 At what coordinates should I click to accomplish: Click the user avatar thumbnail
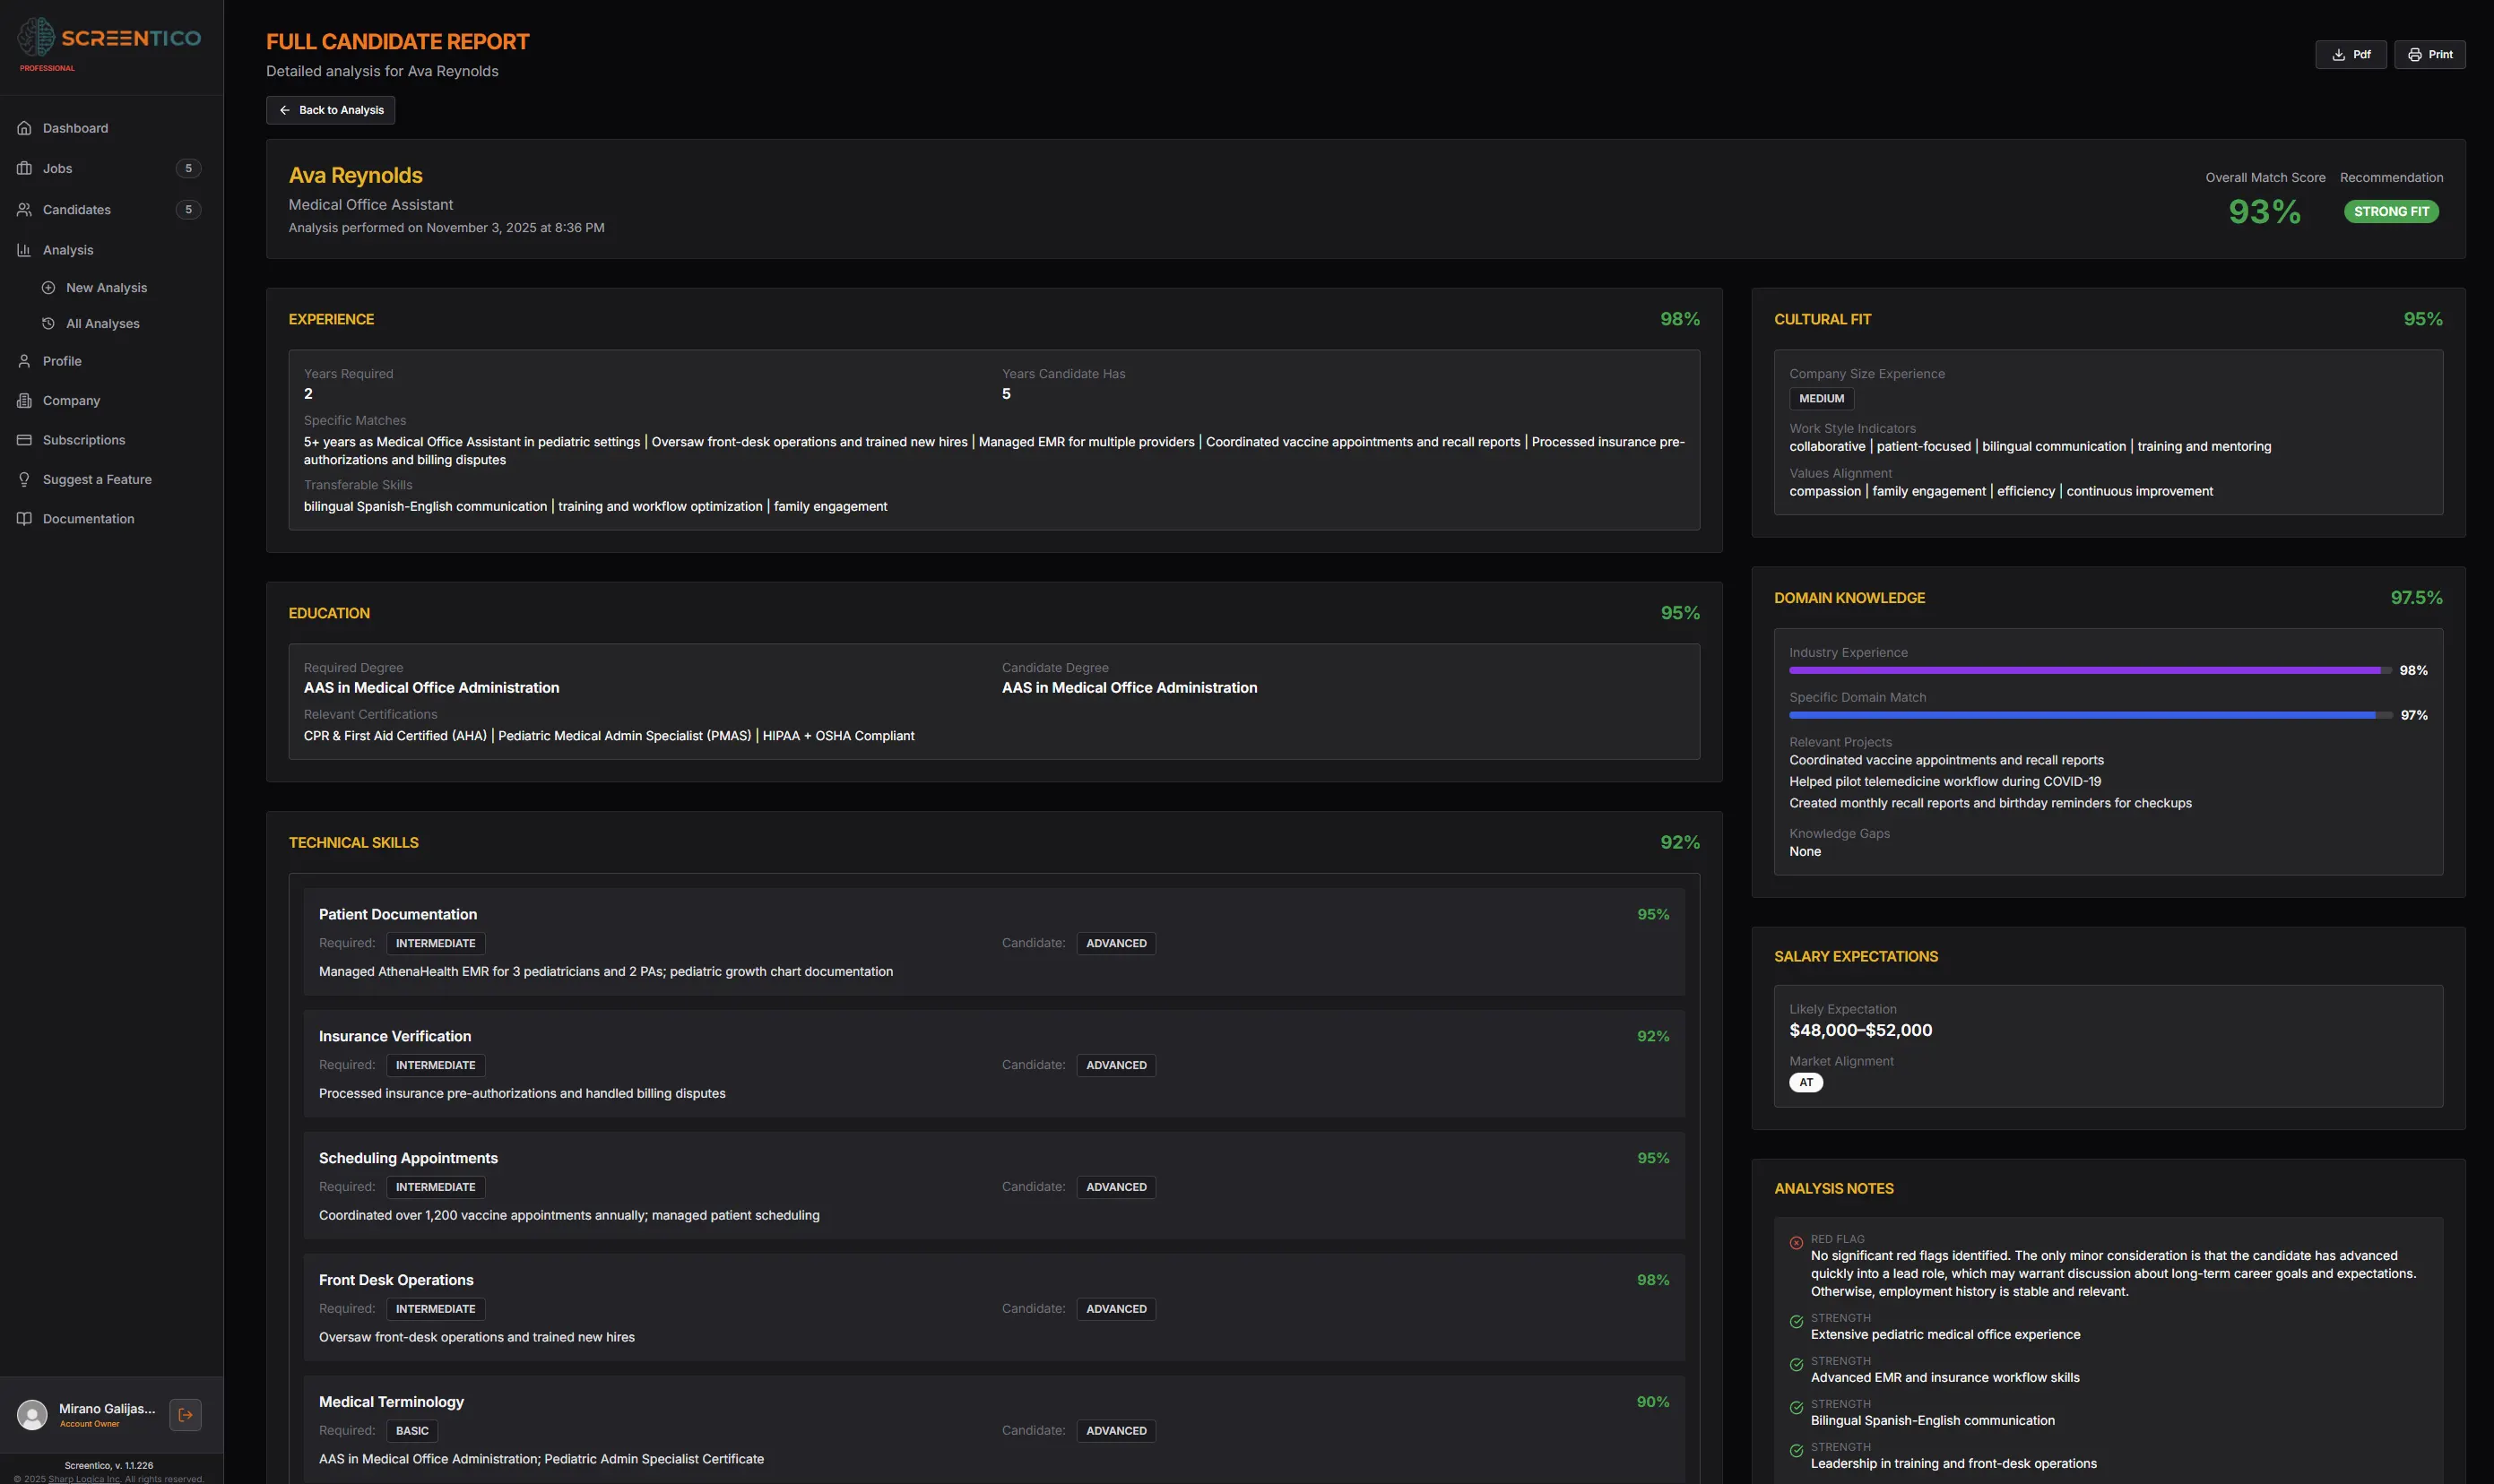[x=32, y=1414]
